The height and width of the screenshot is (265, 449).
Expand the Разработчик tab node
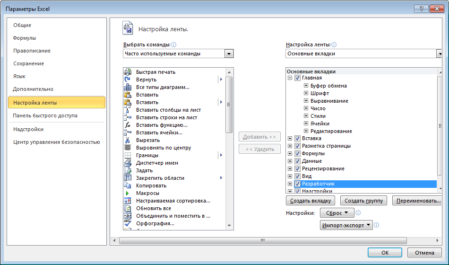290,184
